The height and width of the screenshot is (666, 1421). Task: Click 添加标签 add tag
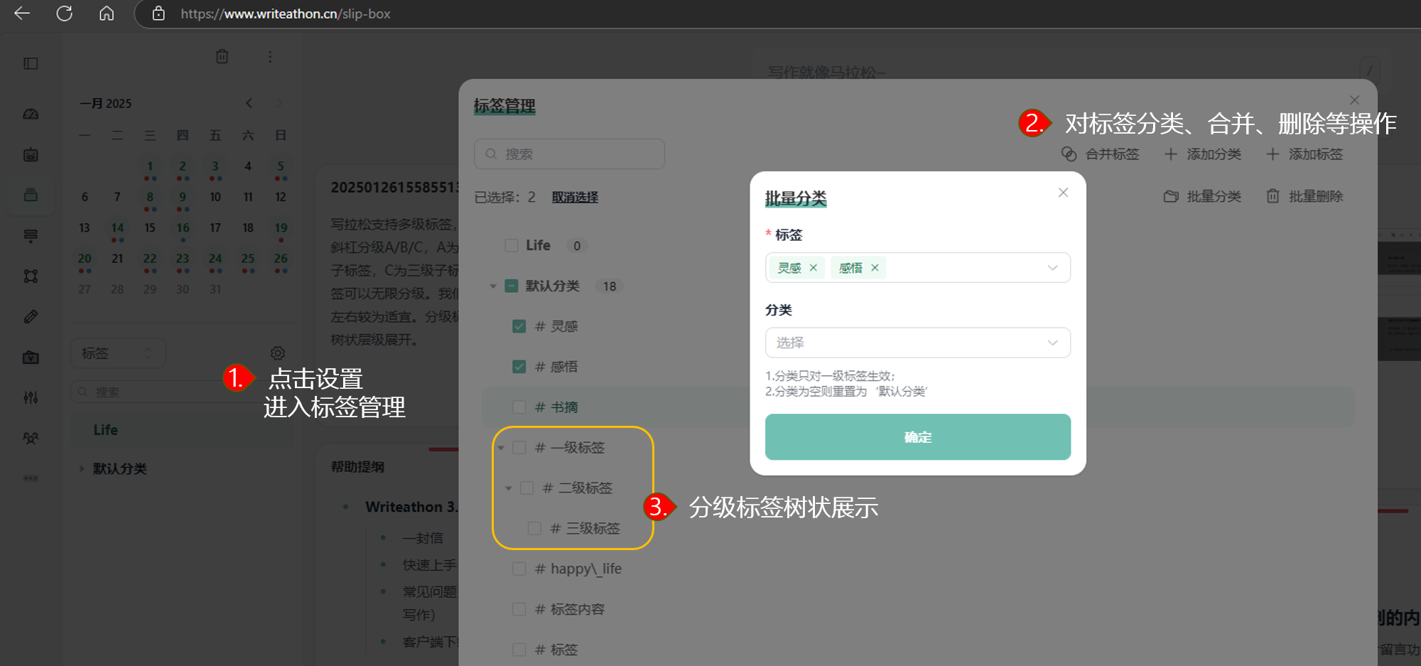[x=1304, y=154]
